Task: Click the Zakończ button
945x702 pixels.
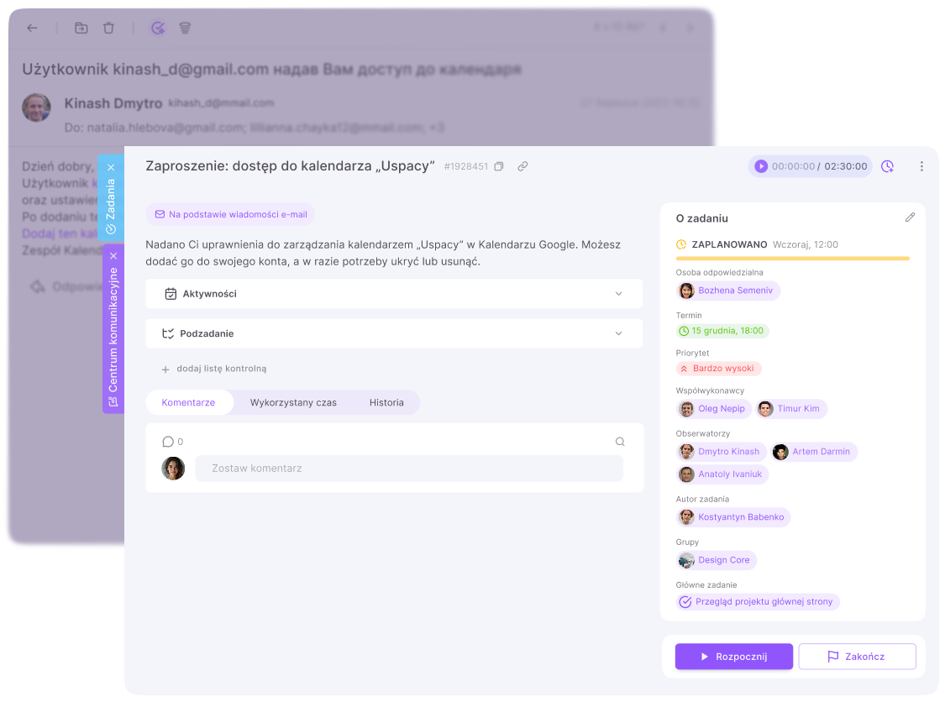Action: tap(857, 656)
